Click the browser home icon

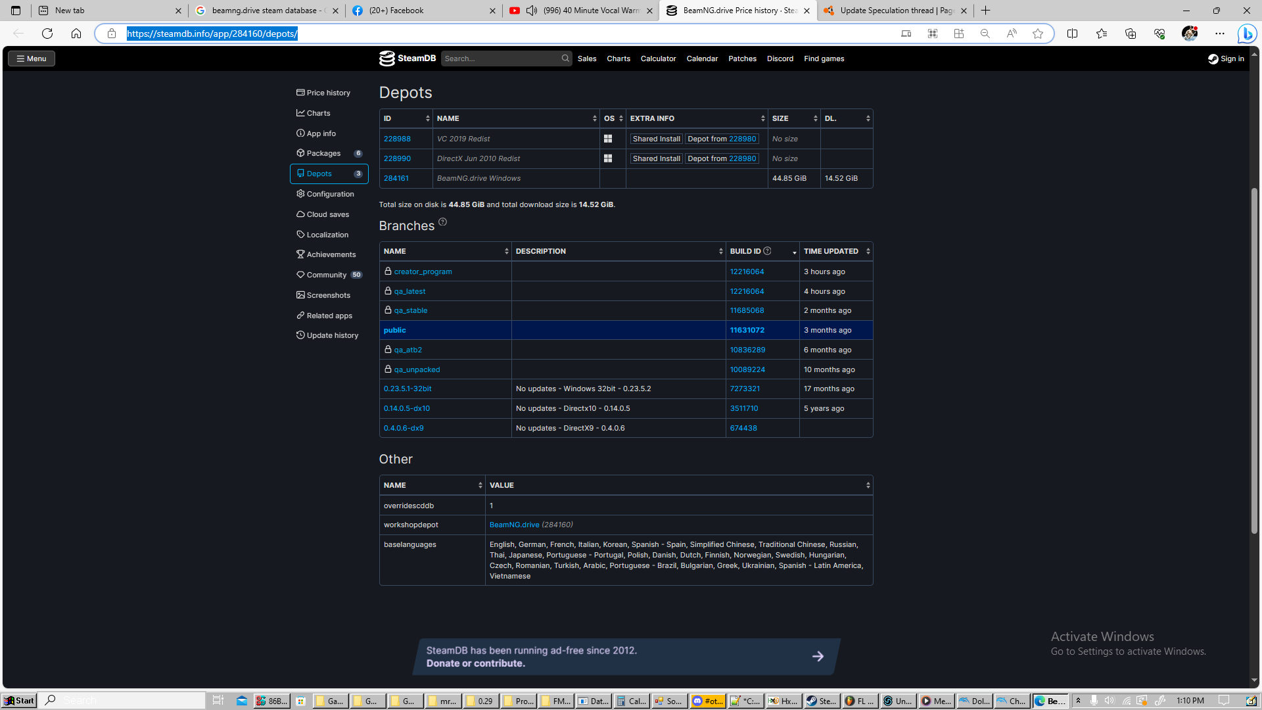[x=76, y=34]
